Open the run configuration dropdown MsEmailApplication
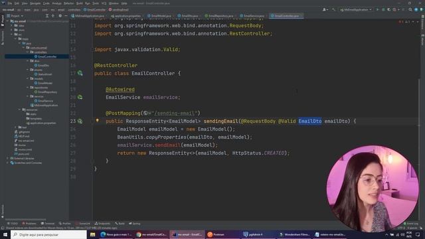This screenshot has height=239, width=425. [356, 10]
